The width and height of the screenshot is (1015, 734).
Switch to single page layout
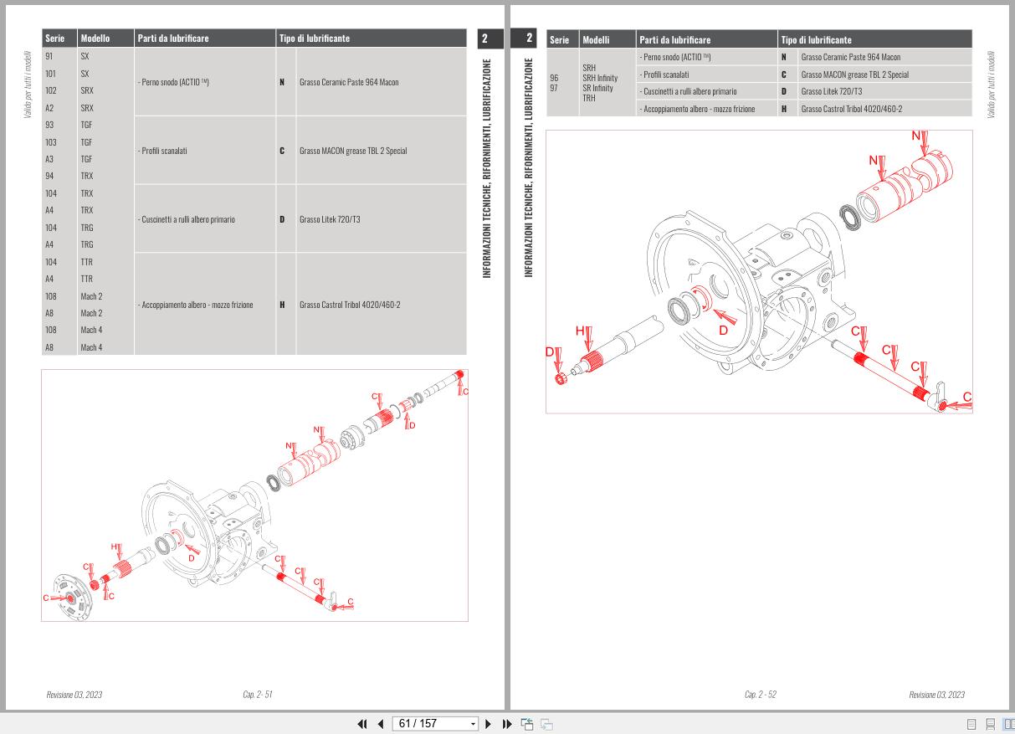click(x=972, y=724)
